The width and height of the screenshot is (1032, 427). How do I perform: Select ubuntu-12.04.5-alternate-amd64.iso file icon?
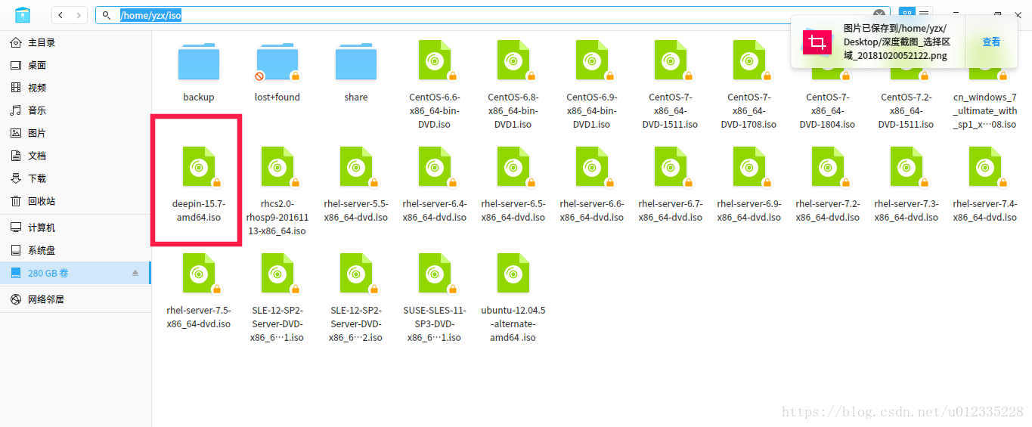click(513, 274)
